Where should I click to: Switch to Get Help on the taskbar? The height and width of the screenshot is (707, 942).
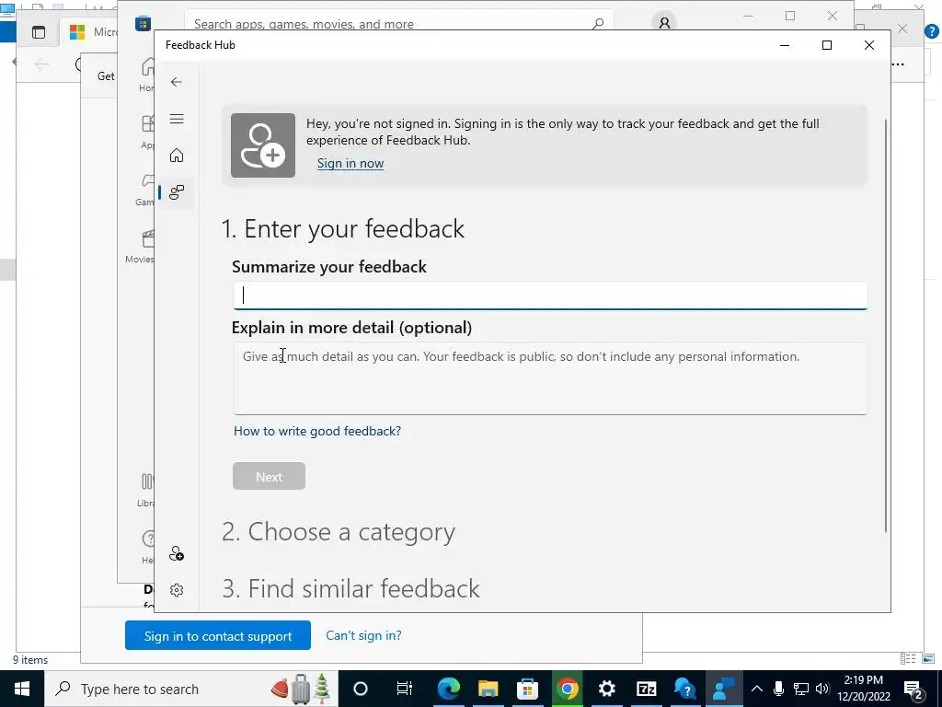[685, 689]
